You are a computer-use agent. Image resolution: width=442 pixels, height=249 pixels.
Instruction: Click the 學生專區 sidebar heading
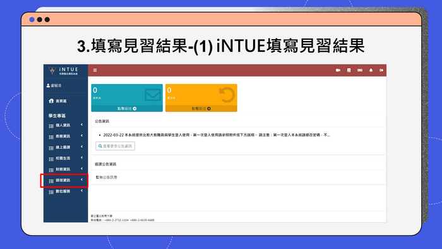point(57,116)
